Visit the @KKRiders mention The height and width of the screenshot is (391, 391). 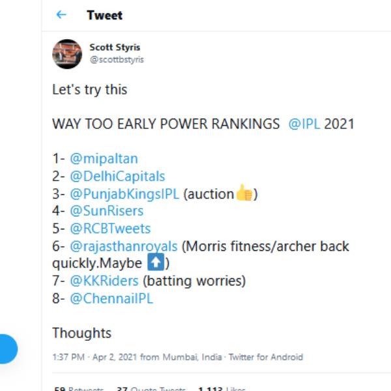104,282
